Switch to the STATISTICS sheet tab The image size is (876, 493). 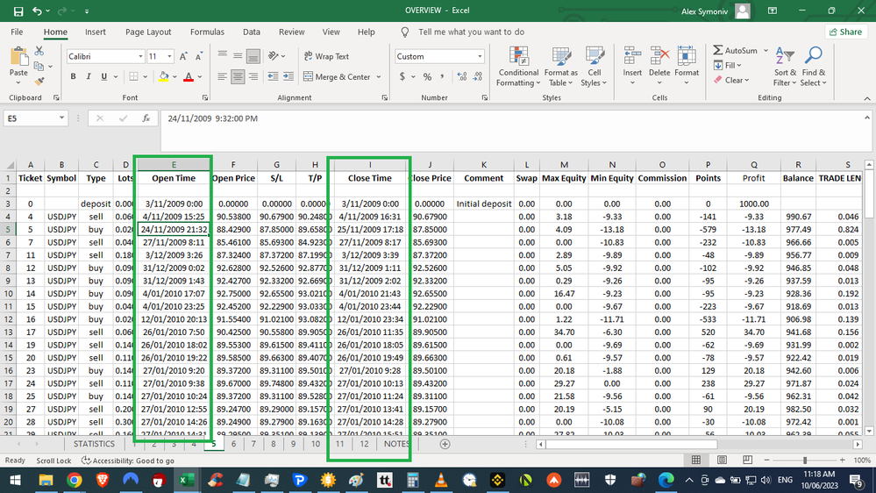pos(94,444)
